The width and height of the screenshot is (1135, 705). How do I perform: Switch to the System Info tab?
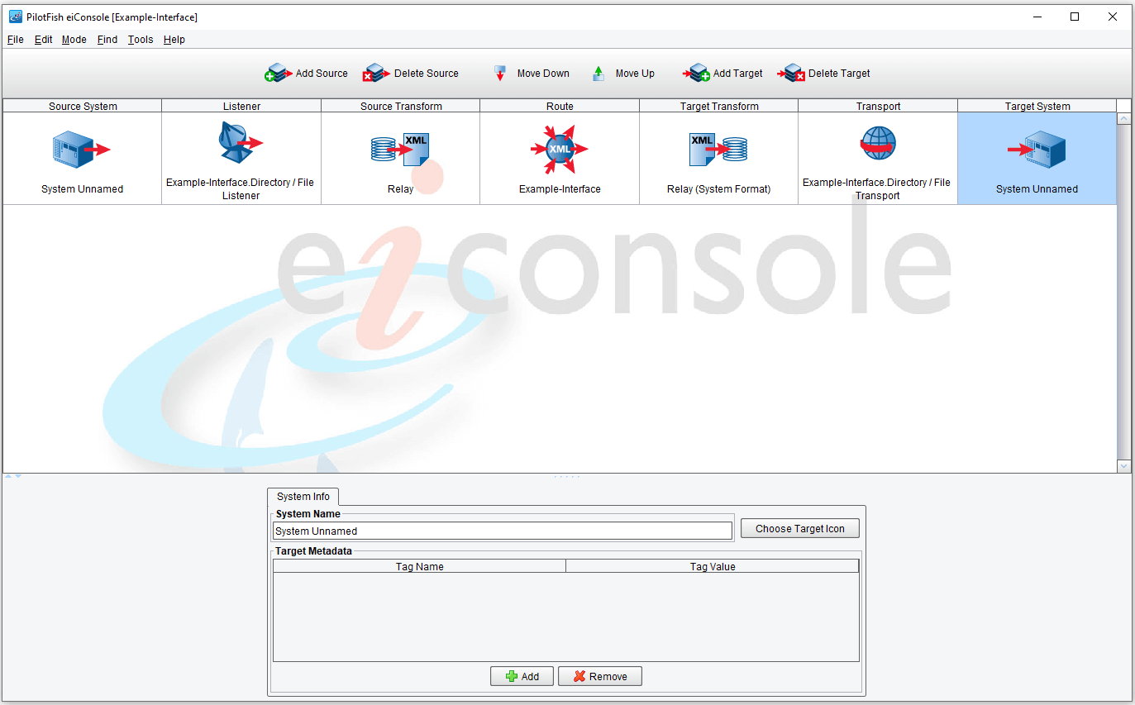[x=303, y=497]
